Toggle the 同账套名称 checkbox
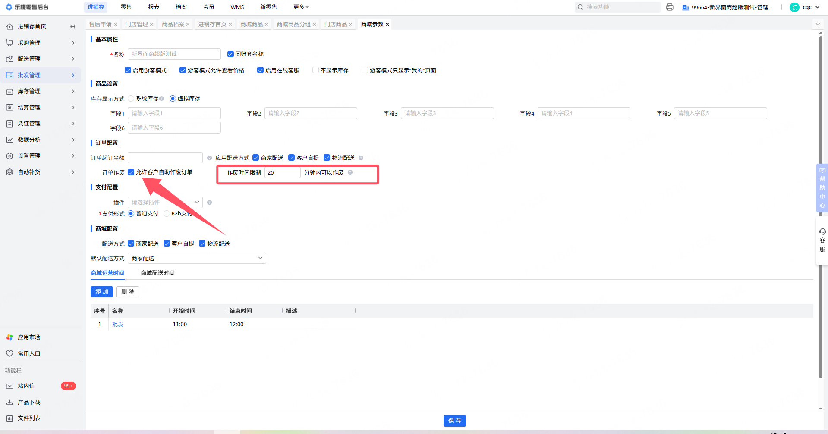The width and height of the screenshot is (828, 434). pyautogui.click(x=230, y=54)
